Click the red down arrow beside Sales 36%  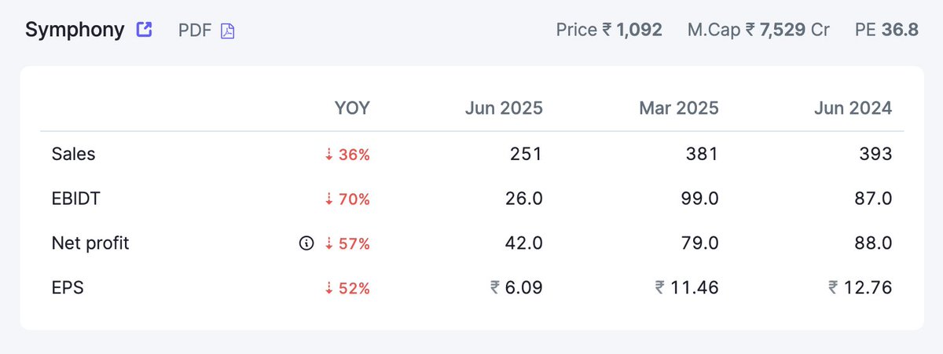pyautogui.click(x=329, y=155)
